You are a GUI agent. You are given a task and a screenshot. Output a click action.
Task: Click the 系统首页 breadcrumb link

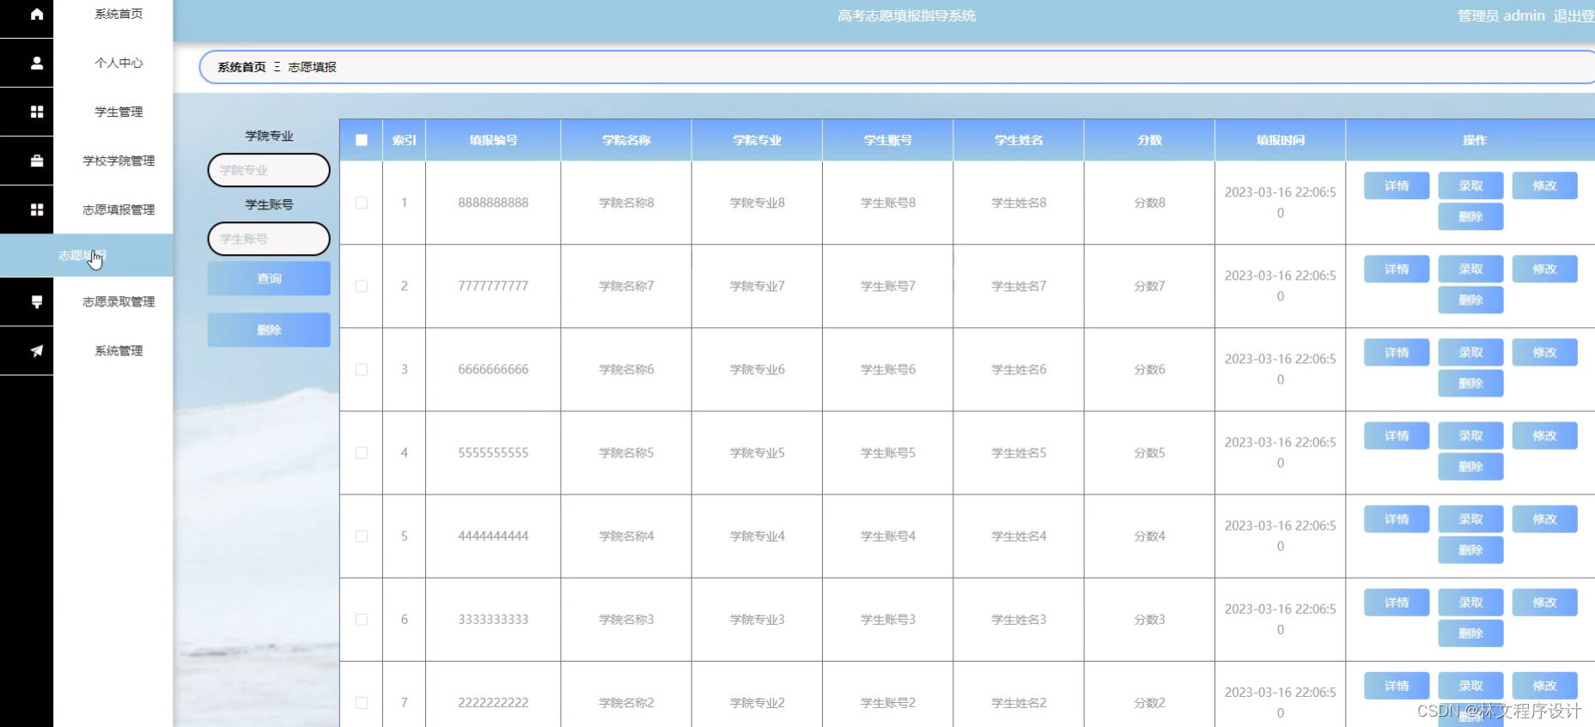coord(241,67)
